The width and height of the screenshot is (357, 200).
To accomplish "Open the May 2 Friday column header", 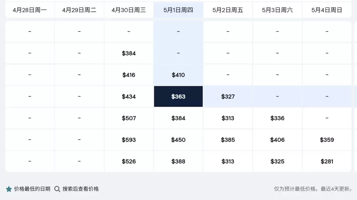I will coord(228,10).
